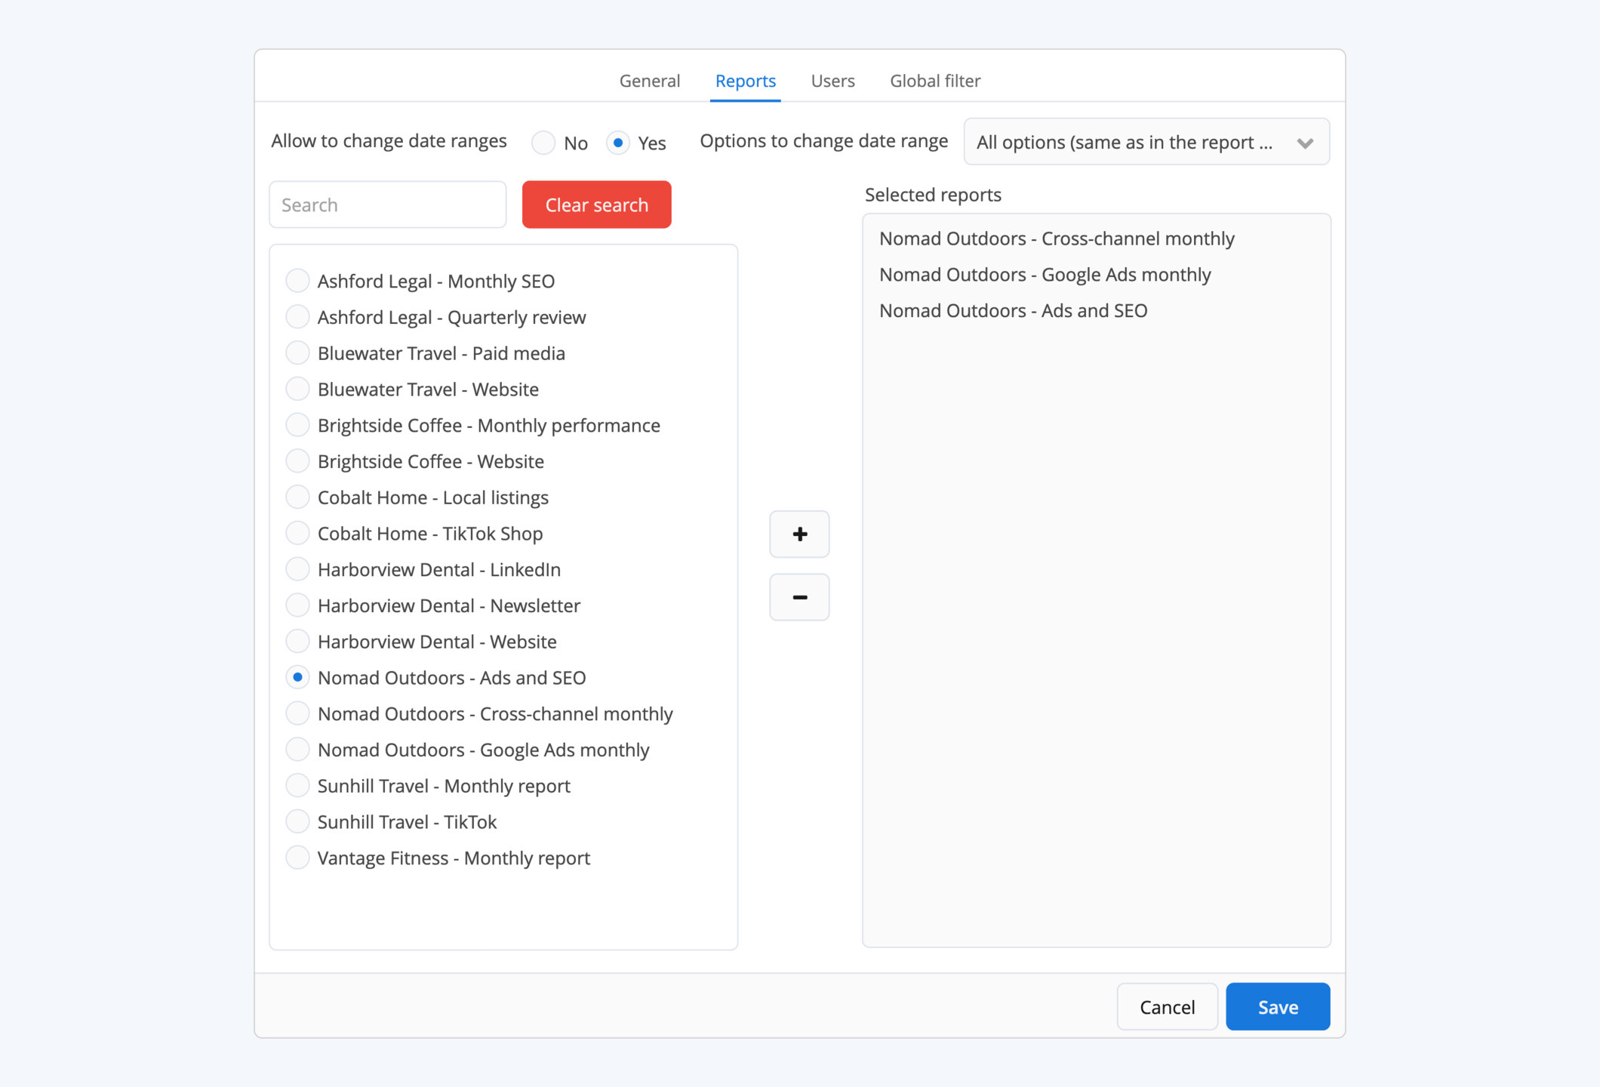Image resolution: width=1600 pixels, height=1087 pixels.
Task: Select Harborview Dental - LinkedIn radio
Action: click(297, 569)
